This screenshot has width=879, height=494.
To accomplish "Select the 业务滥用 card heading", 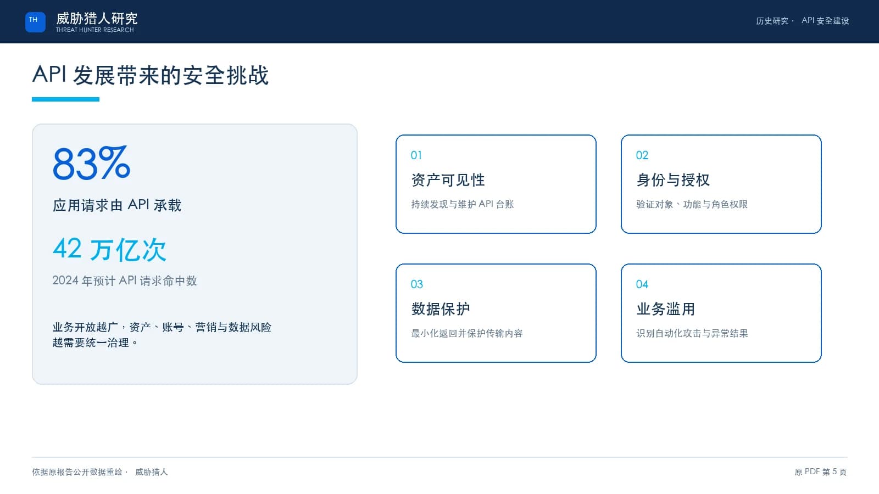I will click(666, 309).
